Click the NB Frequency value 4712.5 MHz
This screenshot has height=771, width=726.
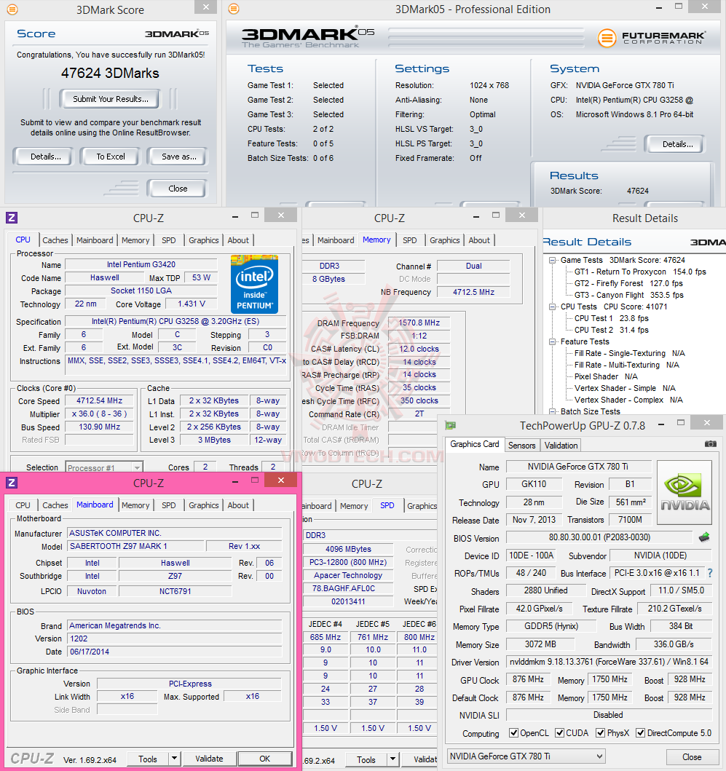click(473, 292)
